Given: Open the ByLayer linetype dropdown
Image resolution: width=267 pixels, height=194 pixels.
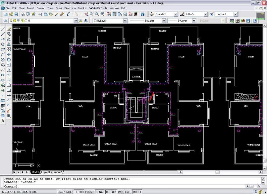Looking at the screenshot, I should [164, 21].
